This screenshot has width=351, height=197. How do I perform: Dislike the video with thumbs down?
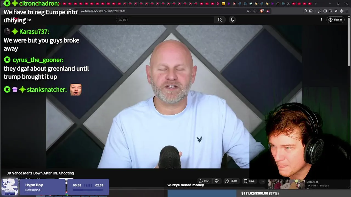click(x=217, y=181)
